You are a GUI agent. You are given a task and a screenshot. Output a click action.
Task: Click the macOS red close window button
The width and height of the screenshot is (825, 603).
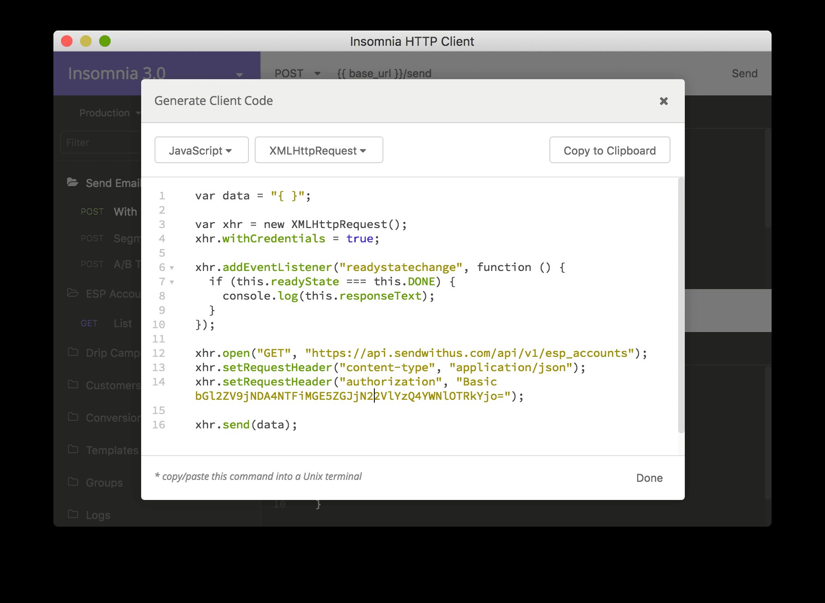(x=67, y=41)
